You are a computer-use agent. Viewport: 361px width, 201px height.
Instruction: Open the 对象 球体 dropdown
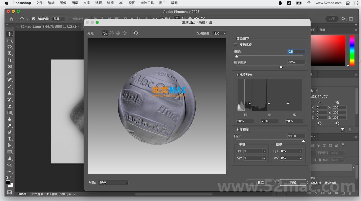113,182
